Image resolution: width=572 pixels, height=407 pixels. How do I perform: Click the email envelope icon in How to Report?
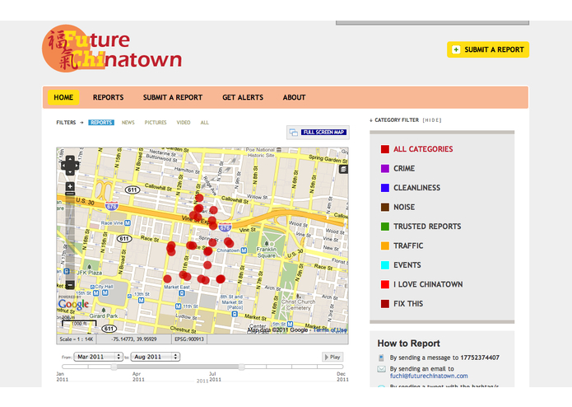coord(381,369)
